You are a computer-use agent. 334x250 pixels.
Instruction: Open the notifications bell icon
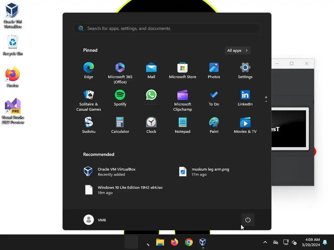(x=325, y=242)
